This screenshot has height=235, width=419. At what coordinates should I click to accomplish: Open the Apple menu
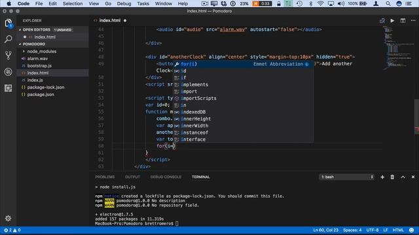(9, 3)
